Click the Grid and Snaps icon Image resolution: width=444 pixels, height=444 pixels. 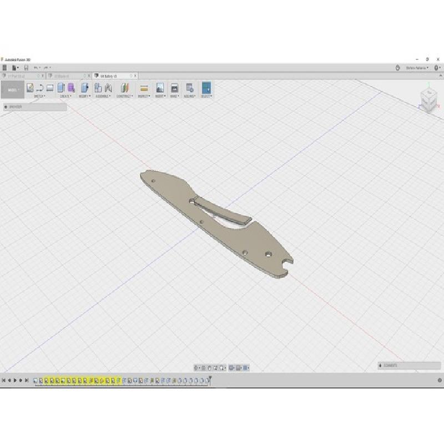[239, 368]
